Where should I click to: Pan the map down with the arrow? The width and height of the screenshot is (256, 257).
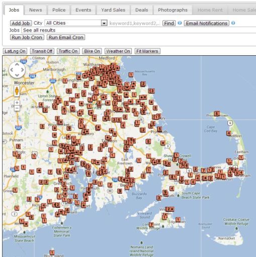[17, 75]
